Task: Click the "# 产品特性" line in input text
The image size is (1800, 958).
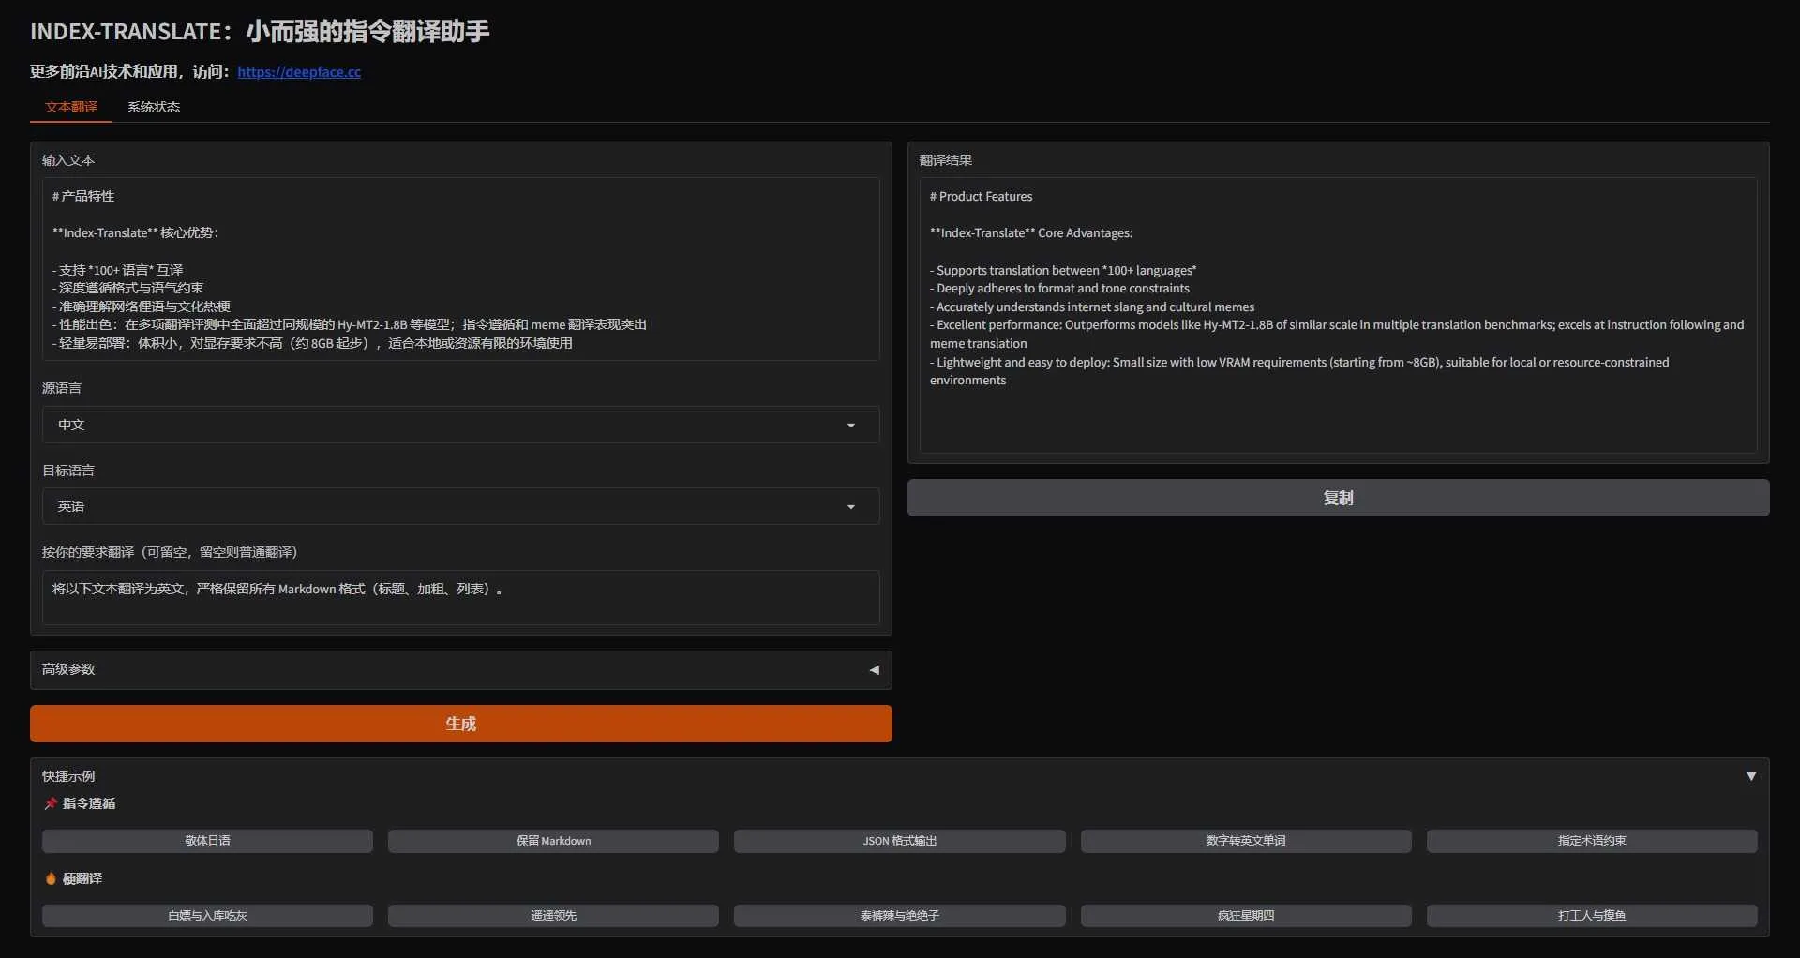Action: click(x=83, y=197)
